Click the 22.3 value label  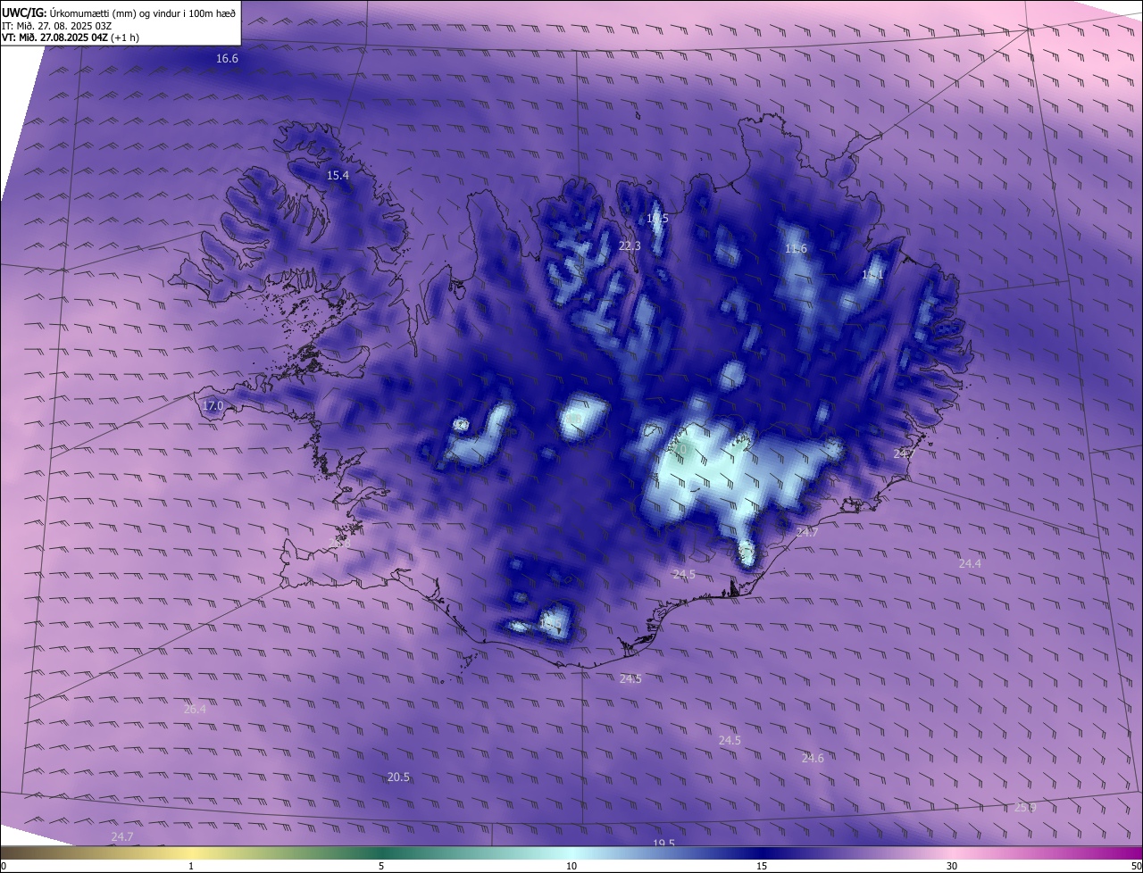630,245
